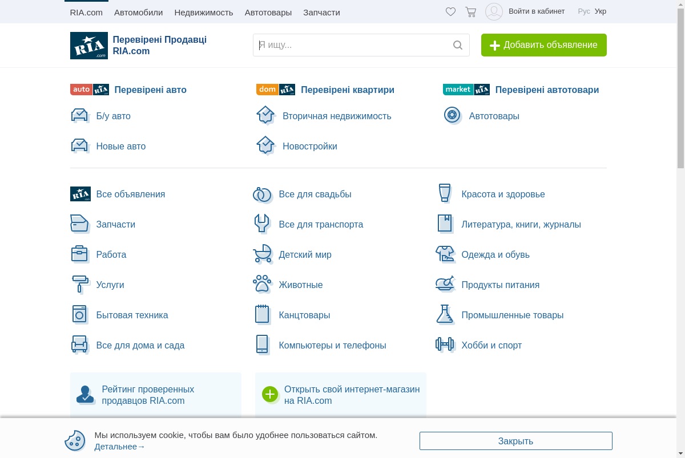
Task: Close the cookie notice with Закрыть
Action: pos(516,441)
